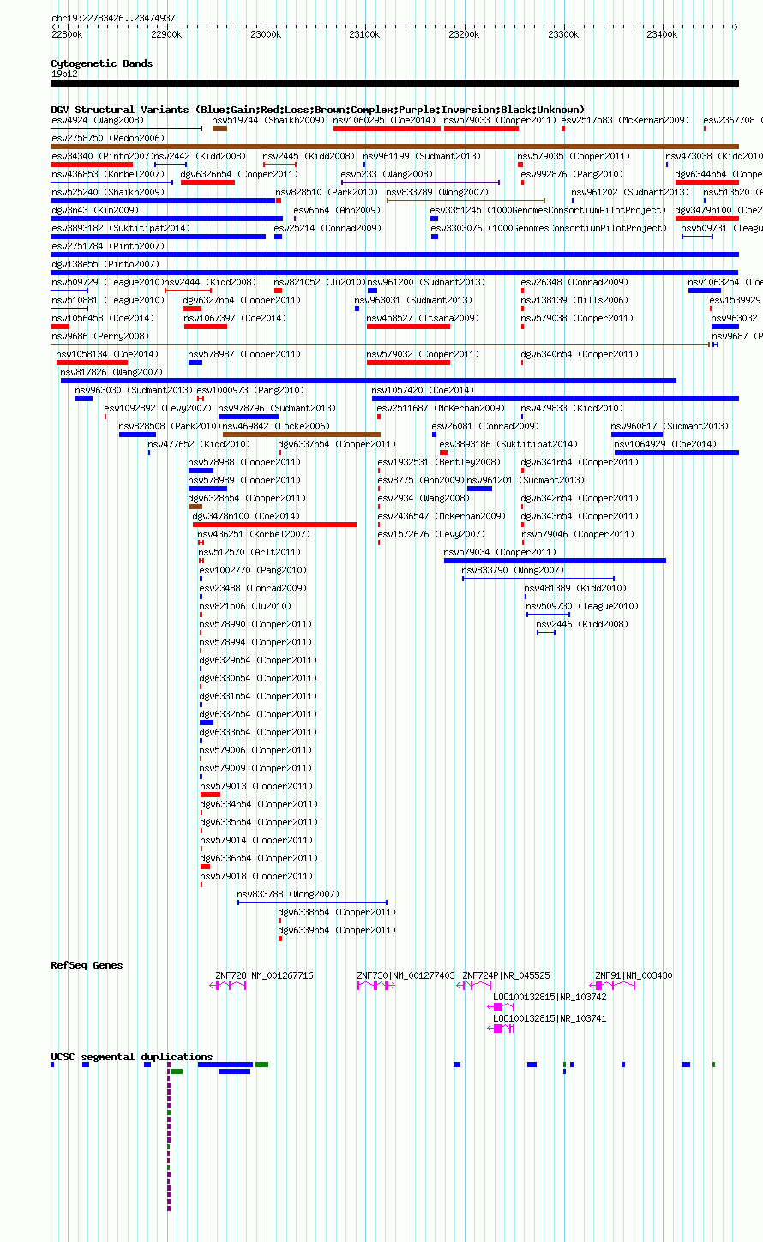This screenshot has width=763, height=1242.
Task: Click variant label nsv579033 (Cooper2011)
Action: [x=501, y=120]
